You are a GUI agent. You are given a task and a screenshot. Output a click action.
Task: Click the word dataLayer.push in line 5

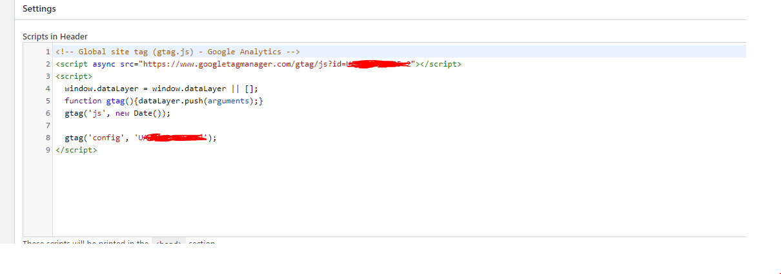(170, 101)
